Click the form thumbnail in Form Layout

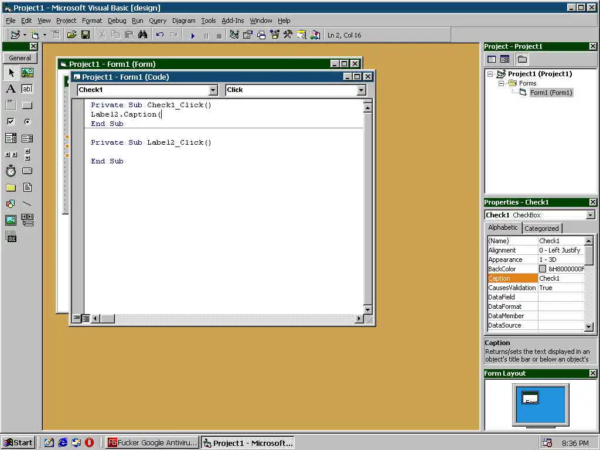click(530, 398)
